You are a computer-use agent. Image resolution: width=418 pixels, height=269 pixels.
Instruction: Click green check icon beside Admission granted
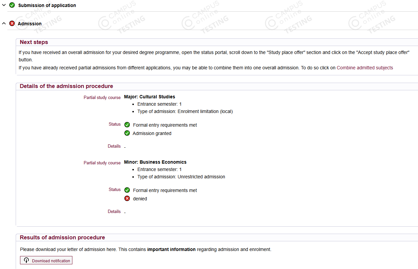(127, 133)
